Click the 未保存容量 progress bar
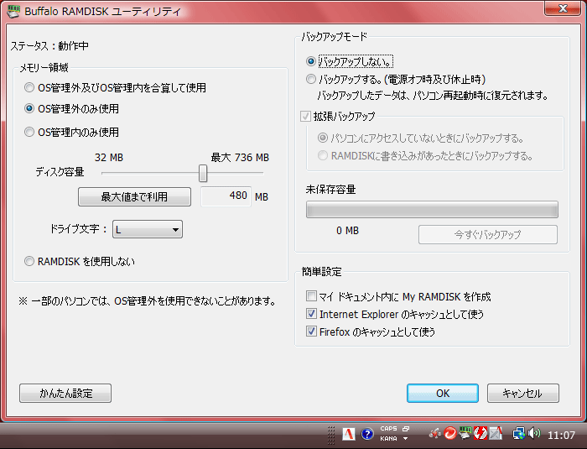 tap(432, 210)
